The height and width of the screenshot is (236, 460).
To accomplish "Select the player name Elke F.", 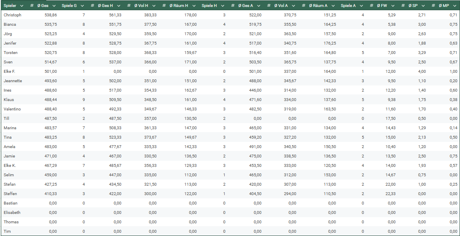I will (x=9, y=72).
